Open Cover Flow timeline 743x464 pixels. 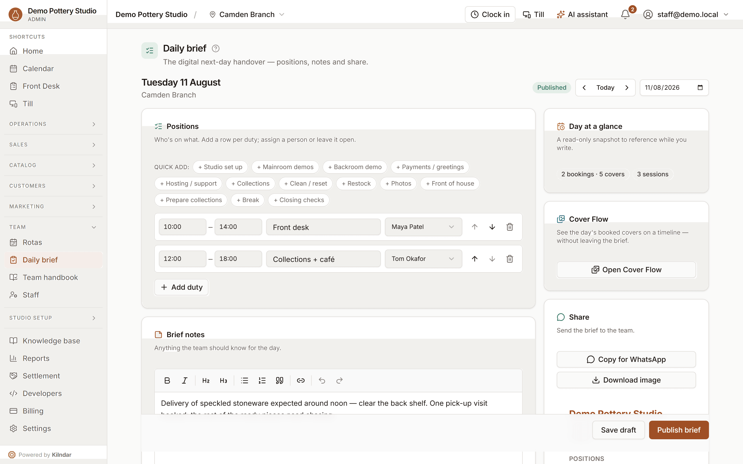(x=626, y=270)
